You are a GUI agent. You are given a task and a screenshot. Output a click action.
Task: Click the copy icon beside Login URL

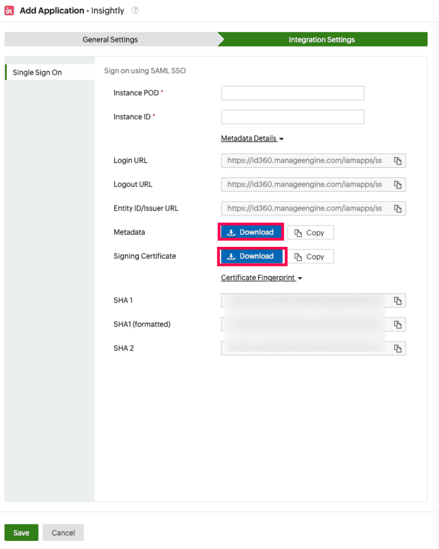(x=398, y=160)
